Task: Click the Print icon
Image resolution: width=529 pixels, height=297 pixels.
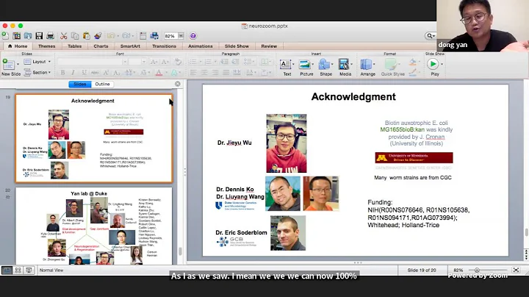Action: (x=50, y=36)
